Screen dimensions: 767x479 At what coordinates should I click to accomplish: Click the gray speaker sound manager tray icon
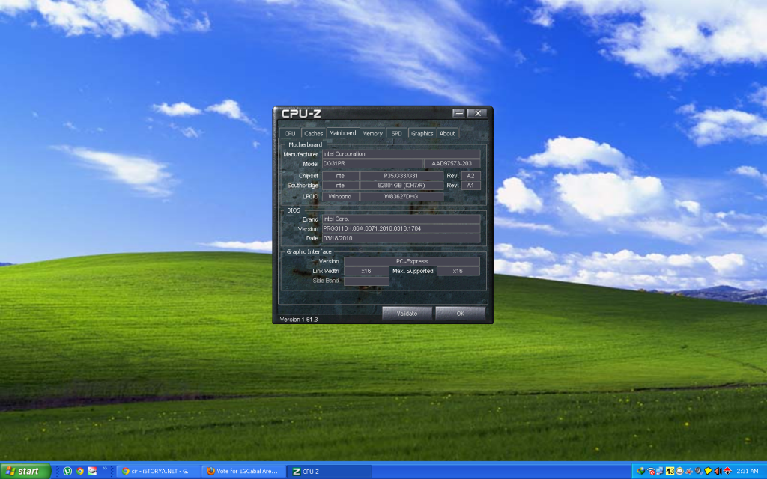point(699,472)
